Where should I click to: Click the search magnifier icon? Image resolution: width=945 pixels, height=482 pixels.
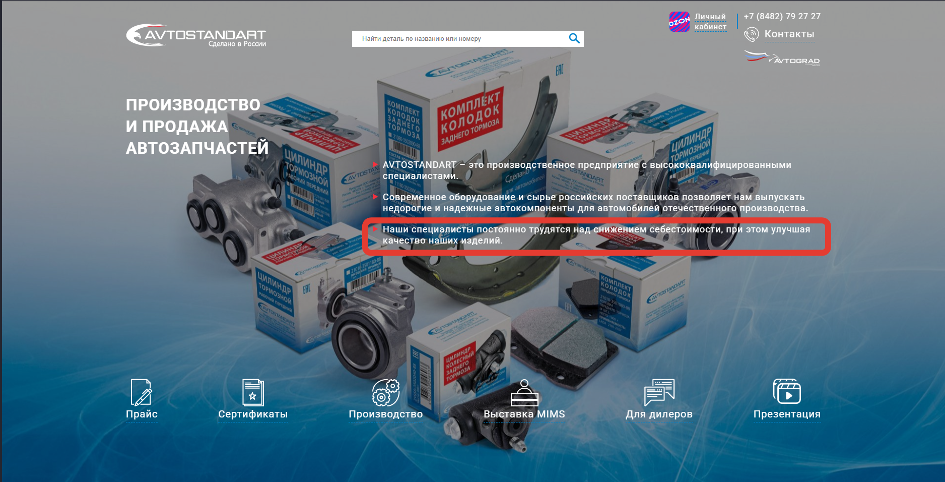click(574, 38)
